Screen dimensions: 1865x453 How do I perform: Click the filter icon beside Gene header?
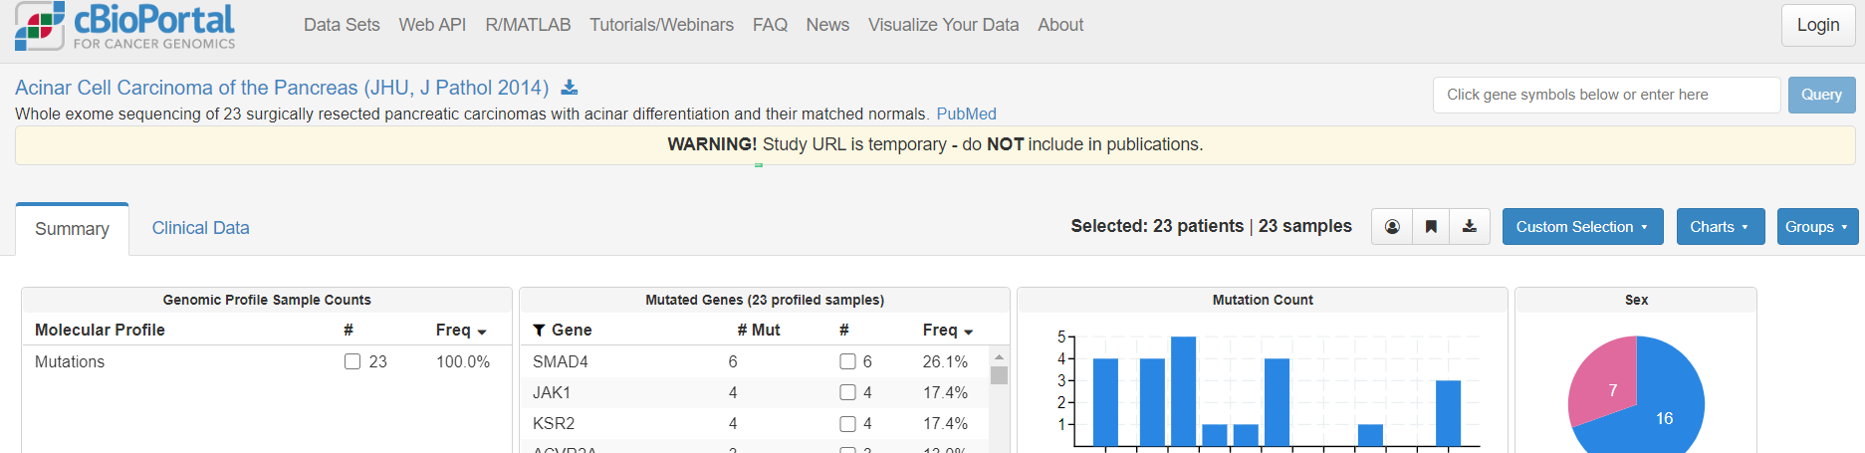coord(539,331)
